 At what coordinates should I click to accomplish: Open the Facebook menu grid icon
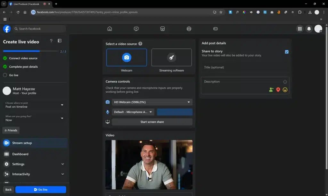(300, 29)
